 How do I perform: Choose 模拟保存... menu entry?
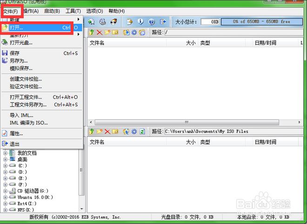[x=41, y=68]
